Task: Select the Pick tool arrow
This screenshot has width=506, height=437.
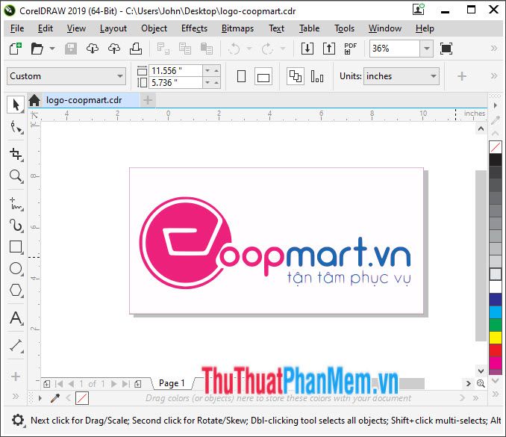Action: [15, 105]
